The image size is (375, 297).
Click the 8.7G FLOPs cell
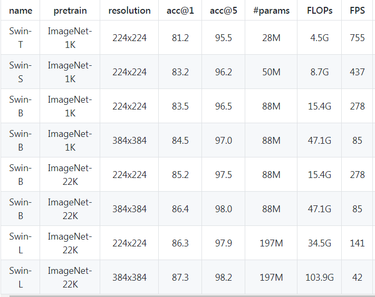(x=320, y=72)
